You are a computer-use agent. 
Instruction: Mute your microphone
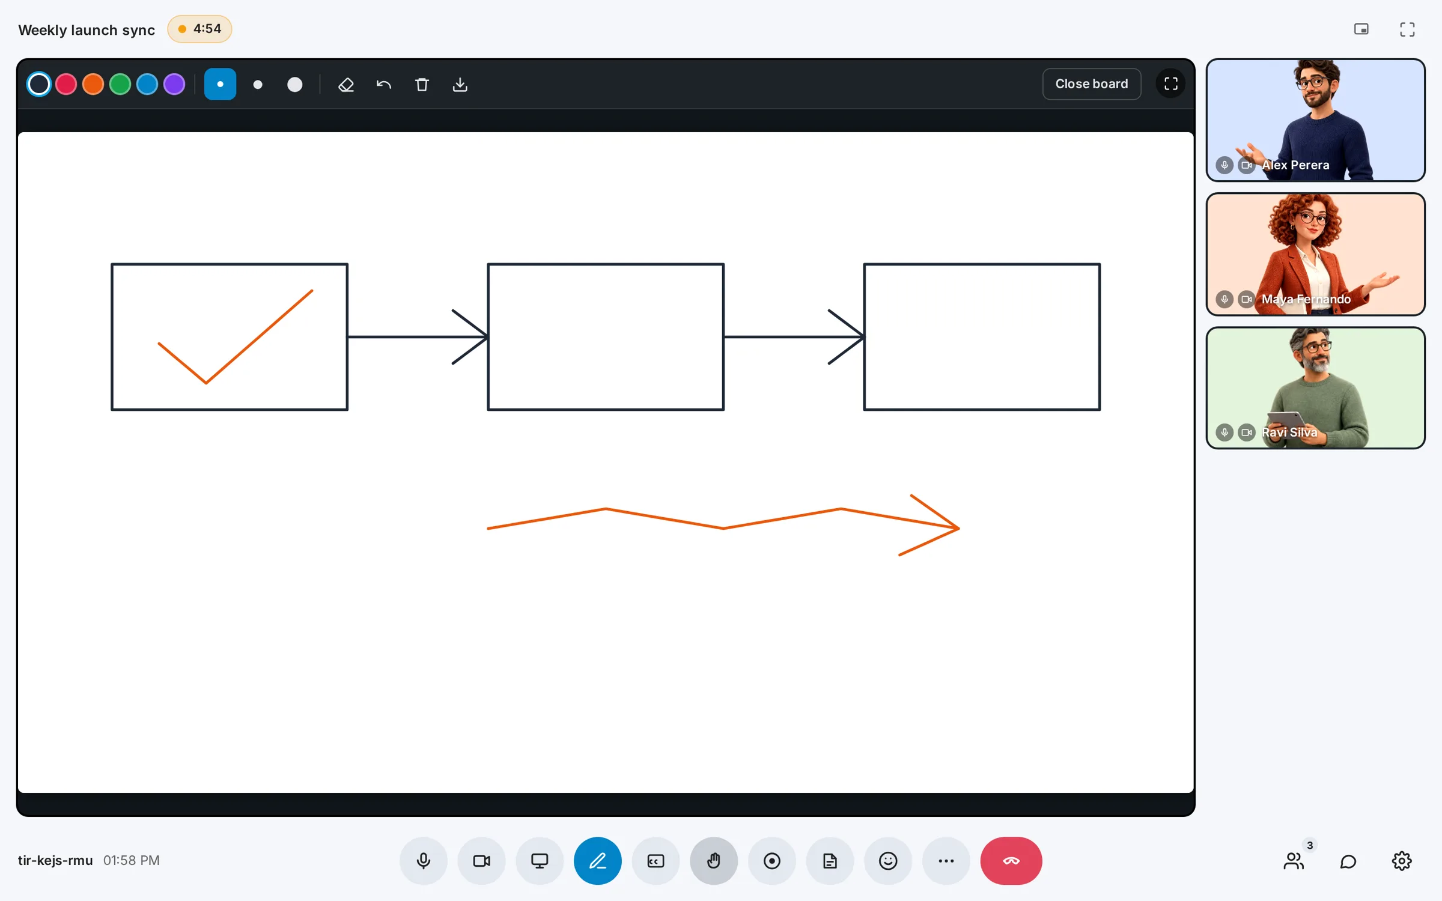click(424, 861)
